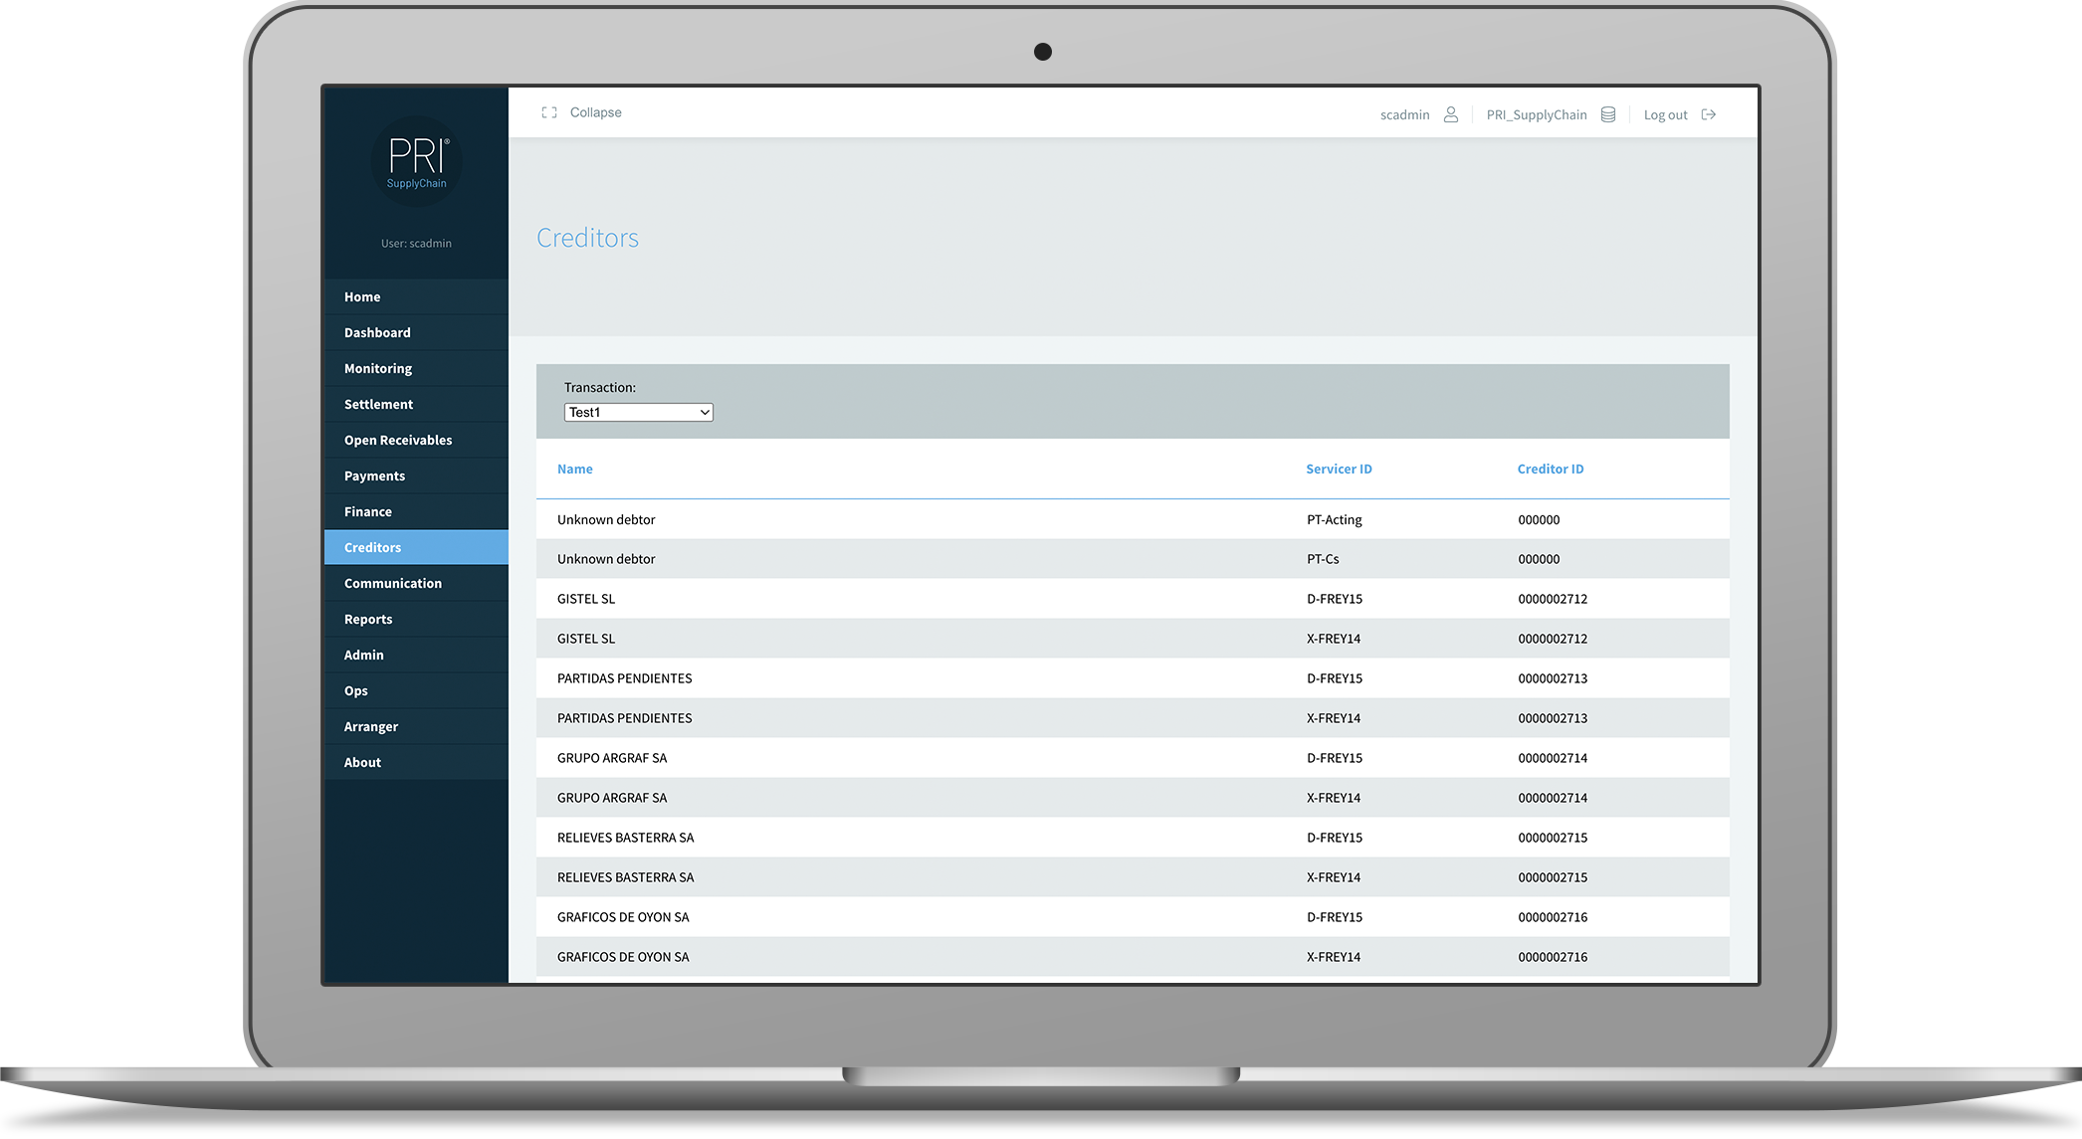Select the Finance menu item
Image resolution: width=2082 pixels, height=1139 pixels.
[367, 510]
